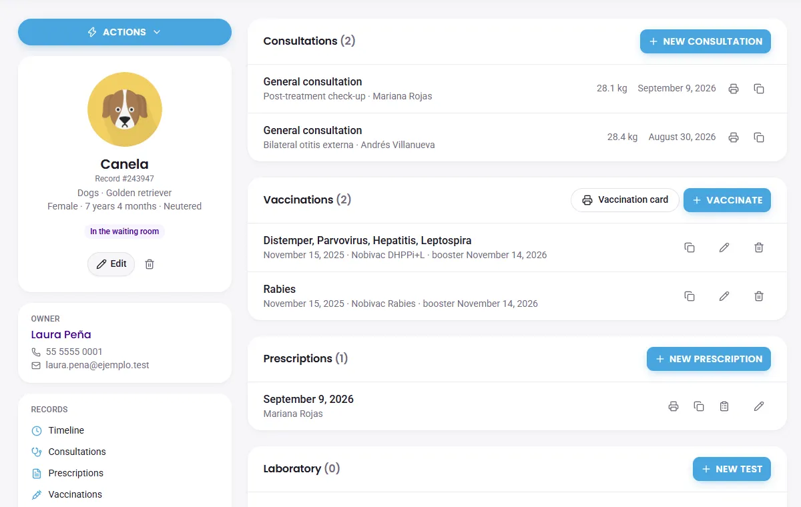Create a new consultation
Screen dimensions: 801x507
(x=706, y=41)
